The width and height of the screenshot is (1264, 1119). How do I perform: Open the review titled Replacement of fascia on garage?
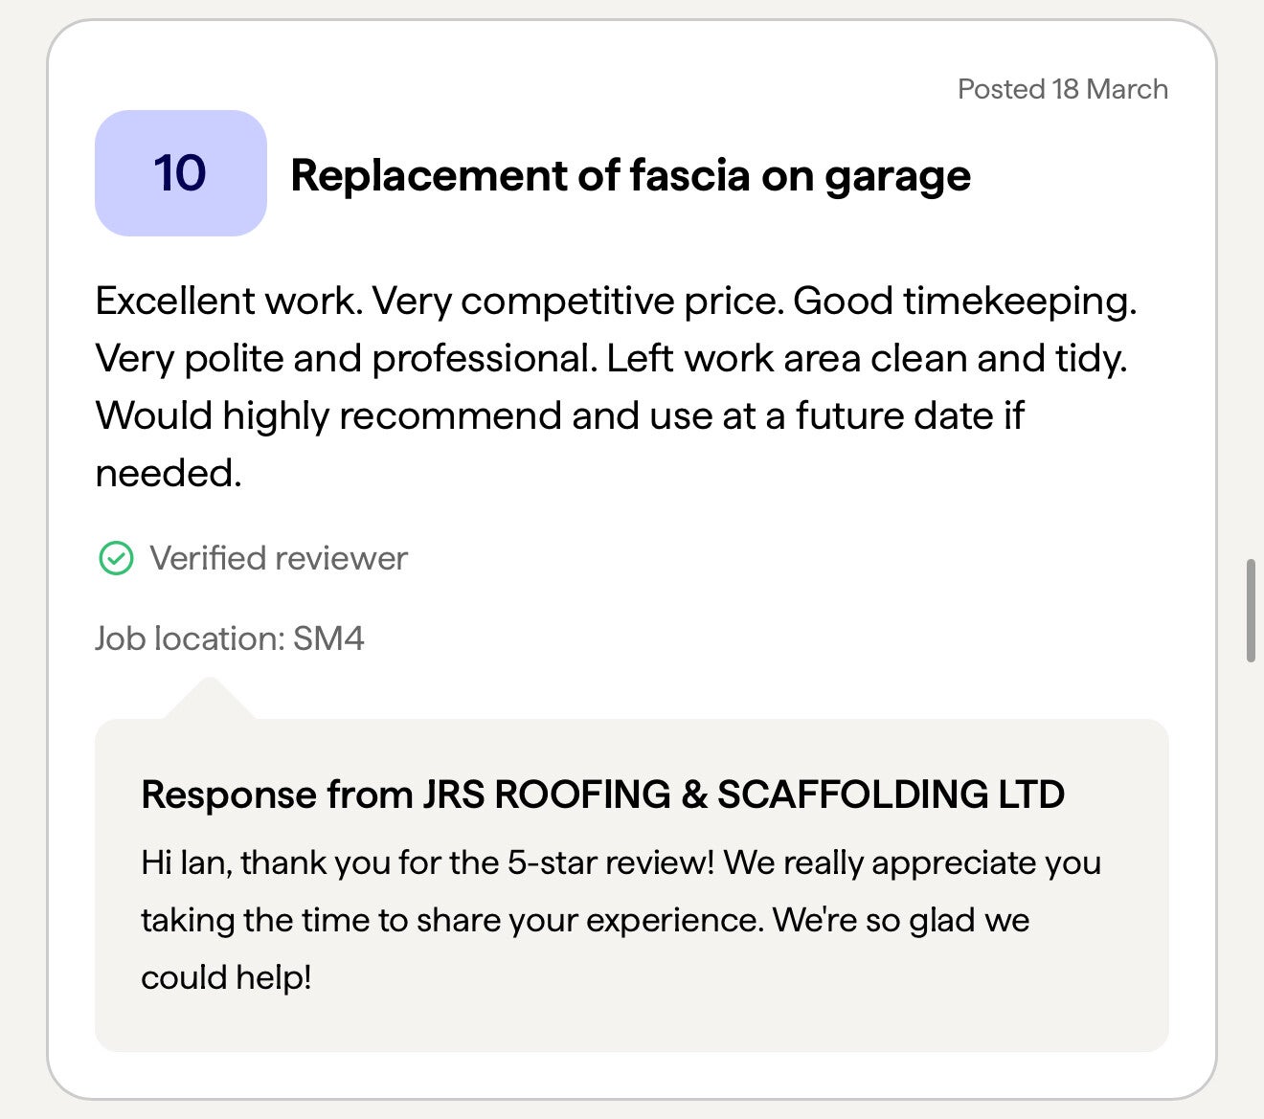tap(630, 175)
